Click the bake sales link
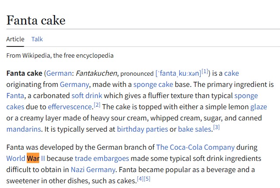The image size is (280, 188). (x=194, y=129)
